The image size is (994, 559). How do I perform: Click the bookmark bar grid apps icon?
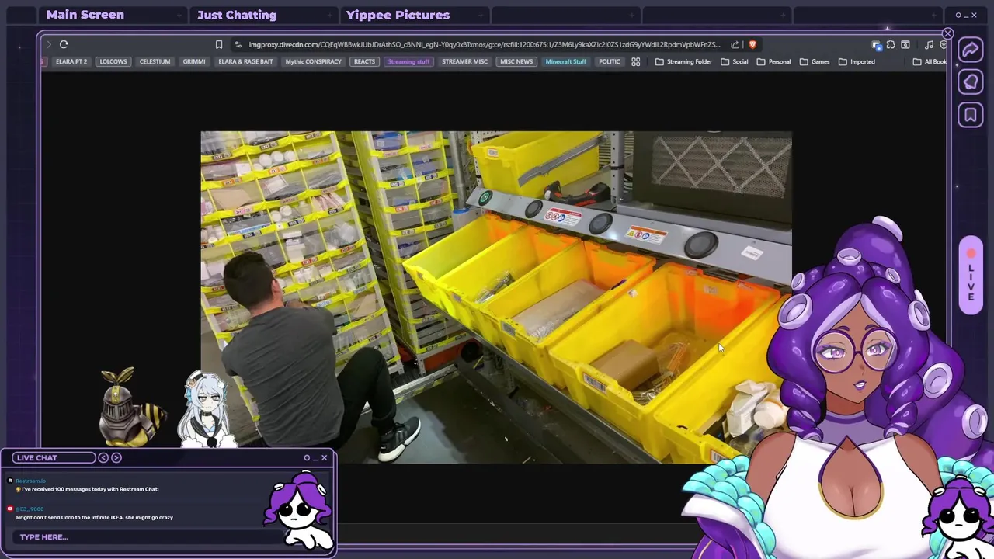coord(635,61)
